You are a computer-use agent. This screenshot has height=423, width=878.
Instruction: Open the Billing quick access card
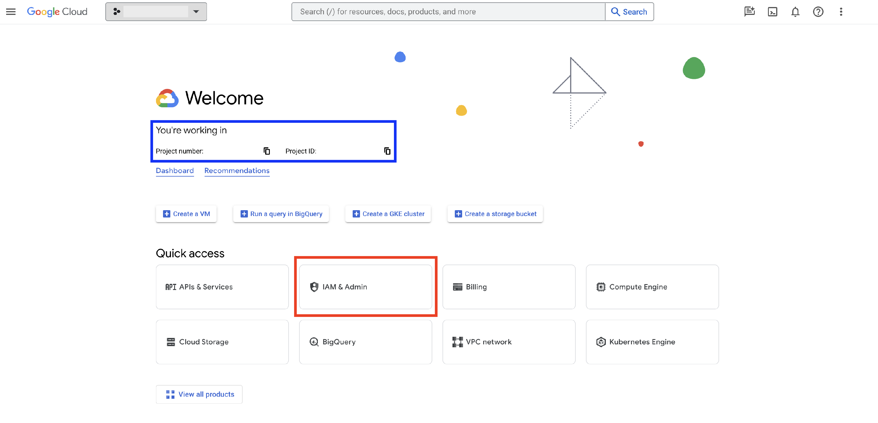point(509,287)
